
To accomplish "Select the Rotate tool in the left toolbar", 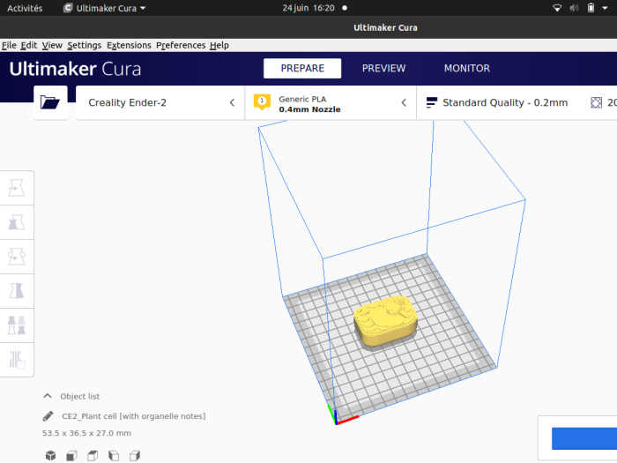I will click(x=17, y=256).
